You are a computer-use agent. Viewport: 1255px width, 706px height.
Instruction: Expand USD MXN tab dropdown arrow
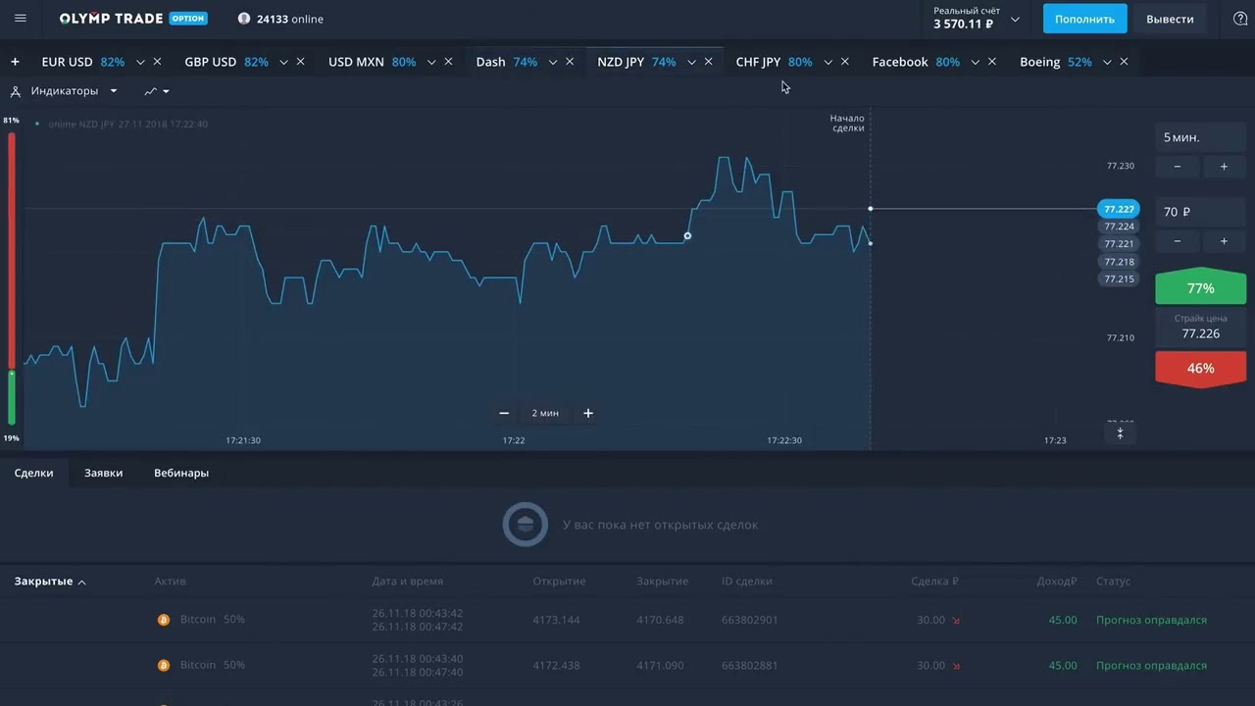431,62
